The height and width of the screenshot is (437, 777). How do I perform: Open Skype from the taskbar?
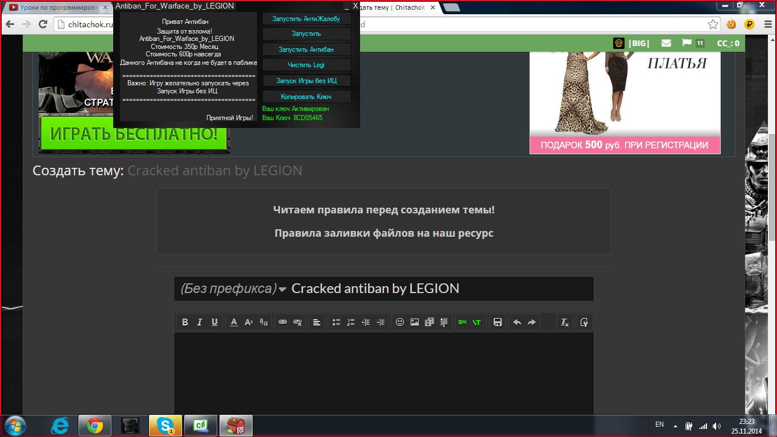click(x=166, y=426)
